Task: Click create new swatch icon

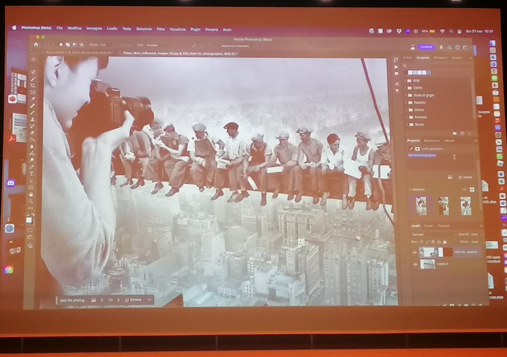Action: (462, 133)
